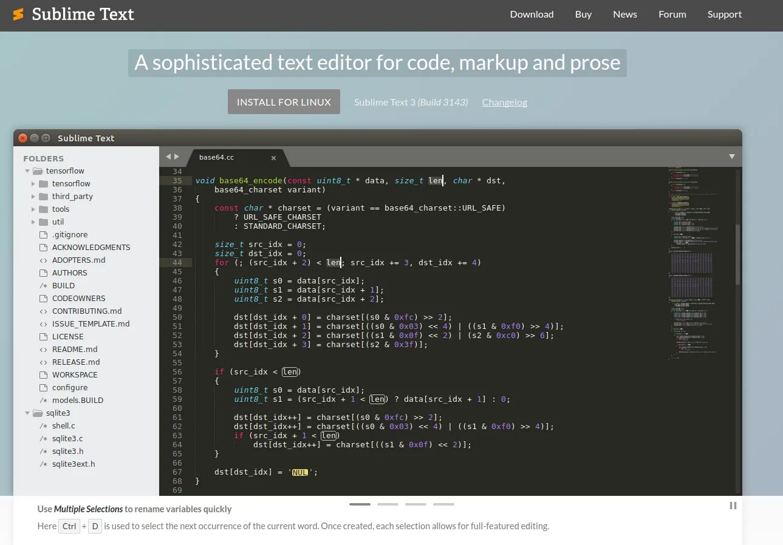The width and height of the screenshot is (783, 545).
Task: Click the folder icon beside util
Action: click(43, 222)
